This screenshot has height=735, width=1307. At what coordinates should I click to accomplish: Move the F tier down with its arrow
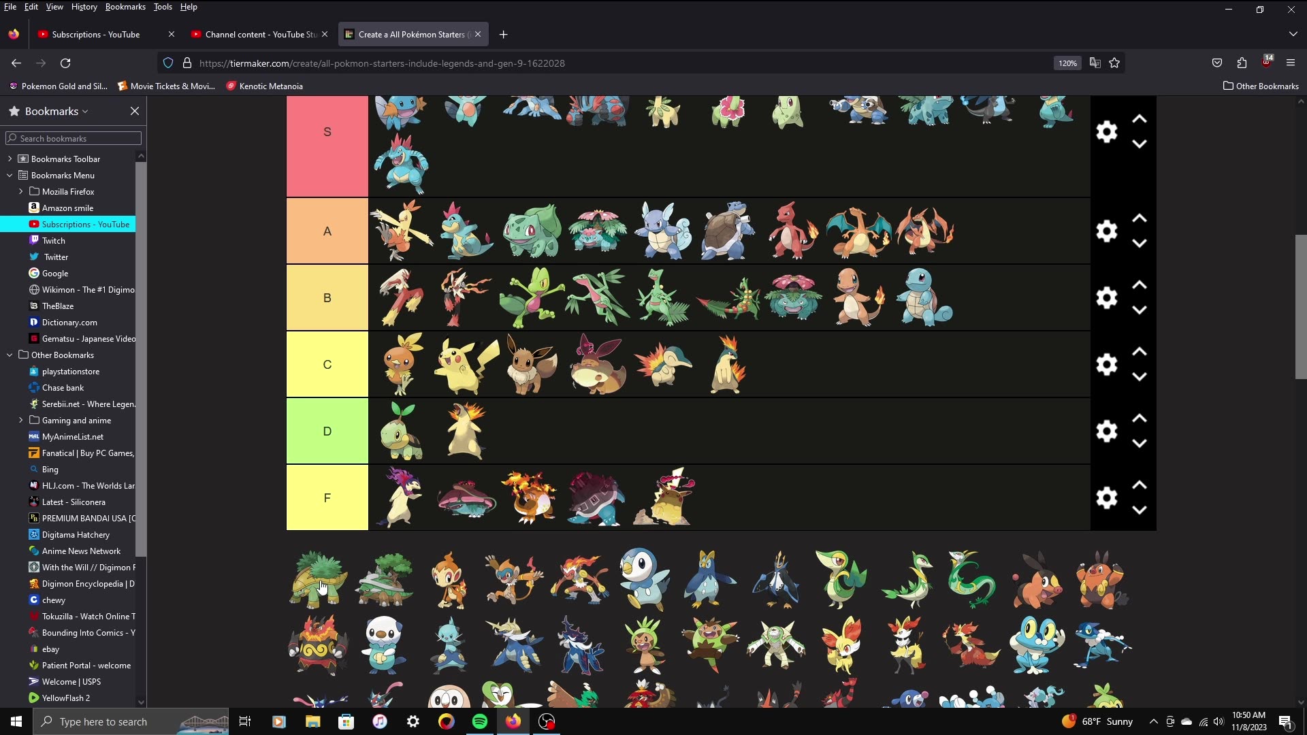coord(1139,510)
